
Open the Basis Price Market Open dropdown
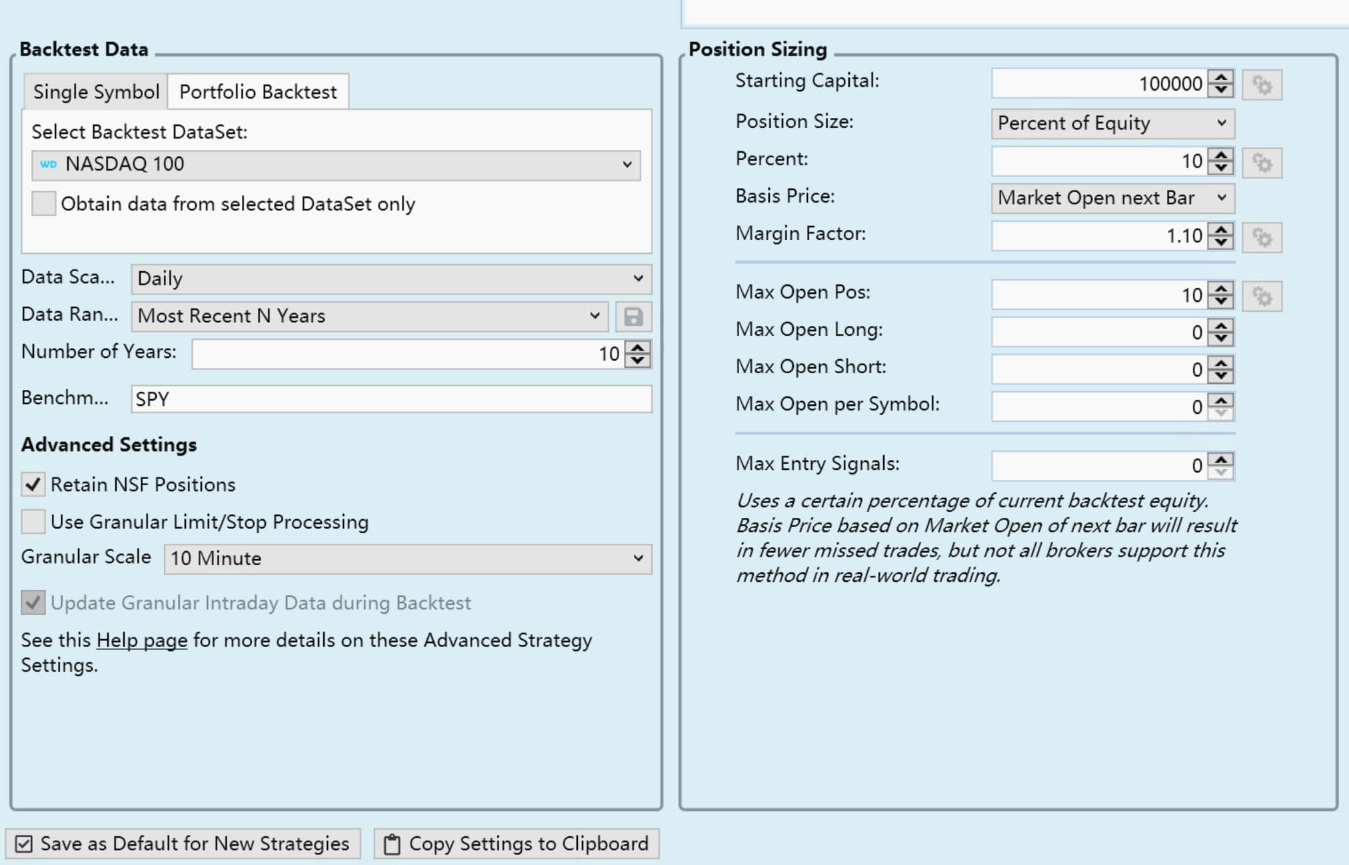click(1112, 198)
